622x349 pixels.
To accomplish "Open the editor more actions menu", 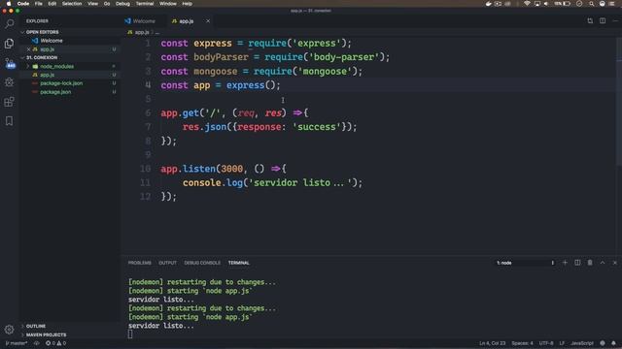I will pos(615,21).
